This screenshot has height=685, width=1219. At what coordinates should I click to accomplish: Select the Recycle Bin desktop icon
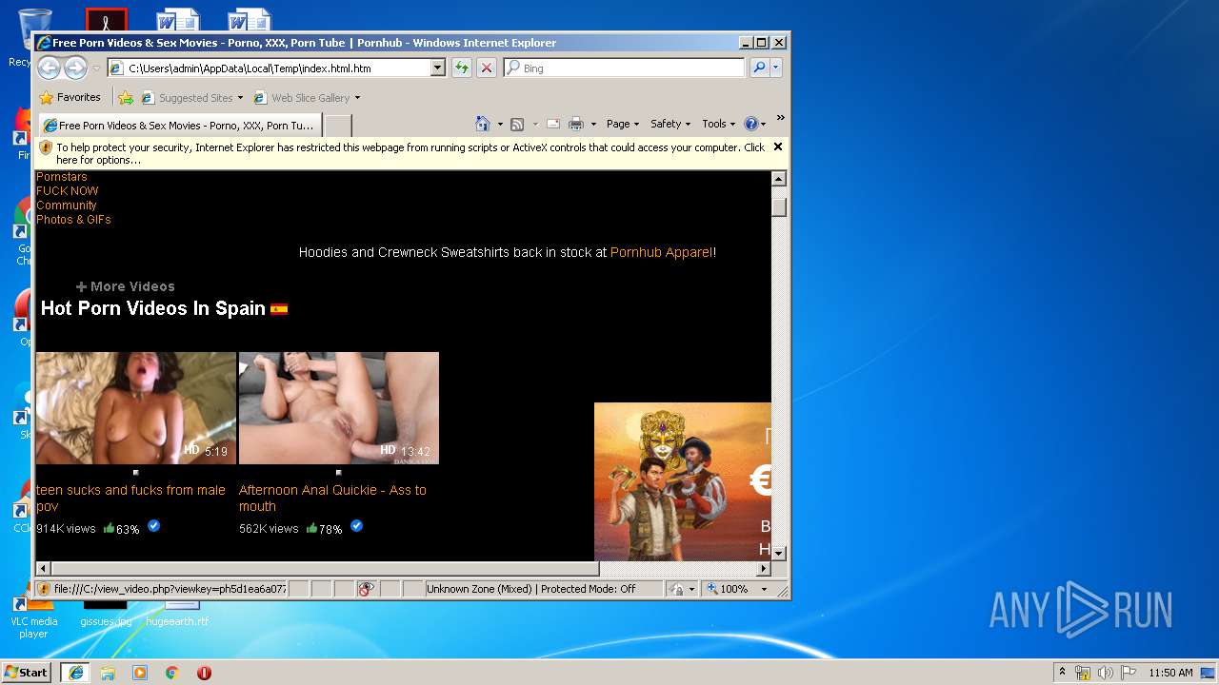tap(33, 38)
